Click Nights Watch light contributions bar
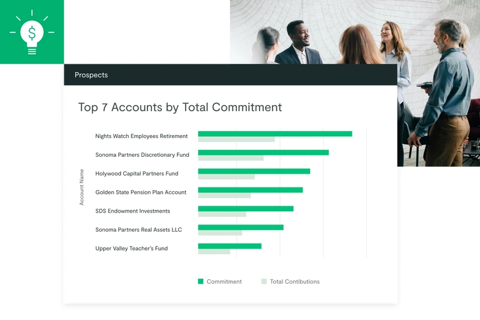This screenshot has width=480, height=320. (236, 139)
